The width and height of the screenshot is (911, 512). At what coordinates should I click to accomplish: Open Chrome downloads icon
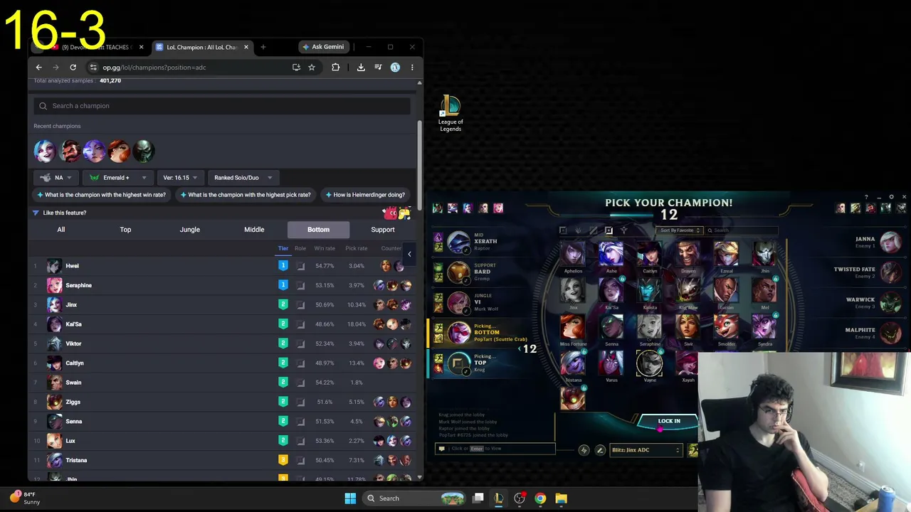(x=361, y=68)
